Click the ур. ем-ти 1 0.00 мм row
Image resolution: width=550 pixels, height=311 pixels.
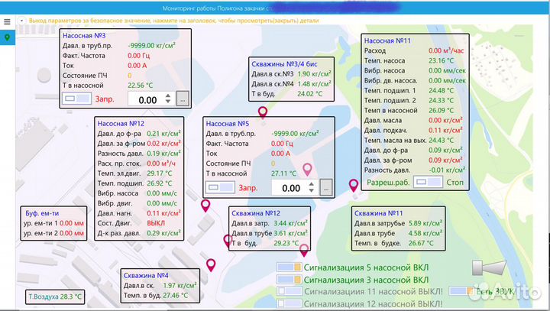(53, 223)
